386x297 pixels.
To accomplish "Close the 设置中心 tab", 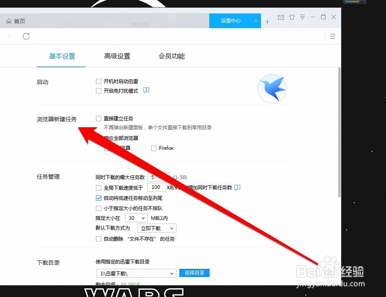I will [256, 21].
